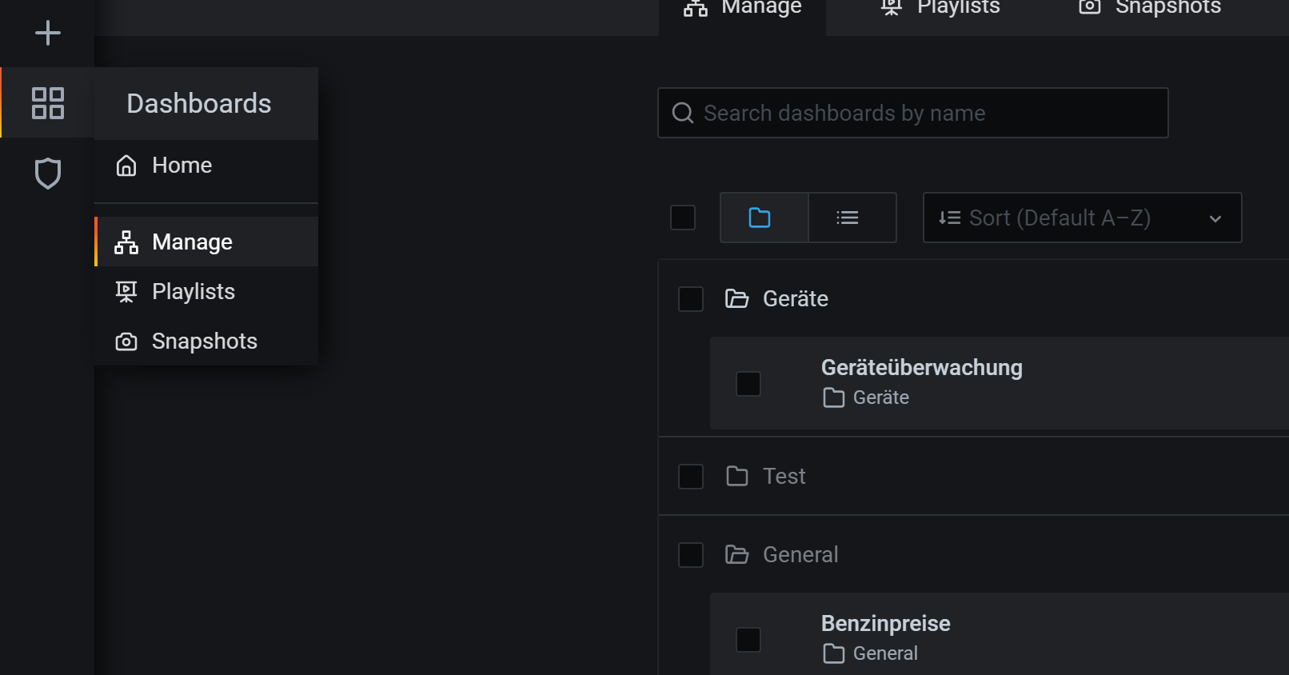The width and height of the screenshot is (1289, 675).
Task: Open the Geräteüberwachung dashboard
Action: pos(921,367)
